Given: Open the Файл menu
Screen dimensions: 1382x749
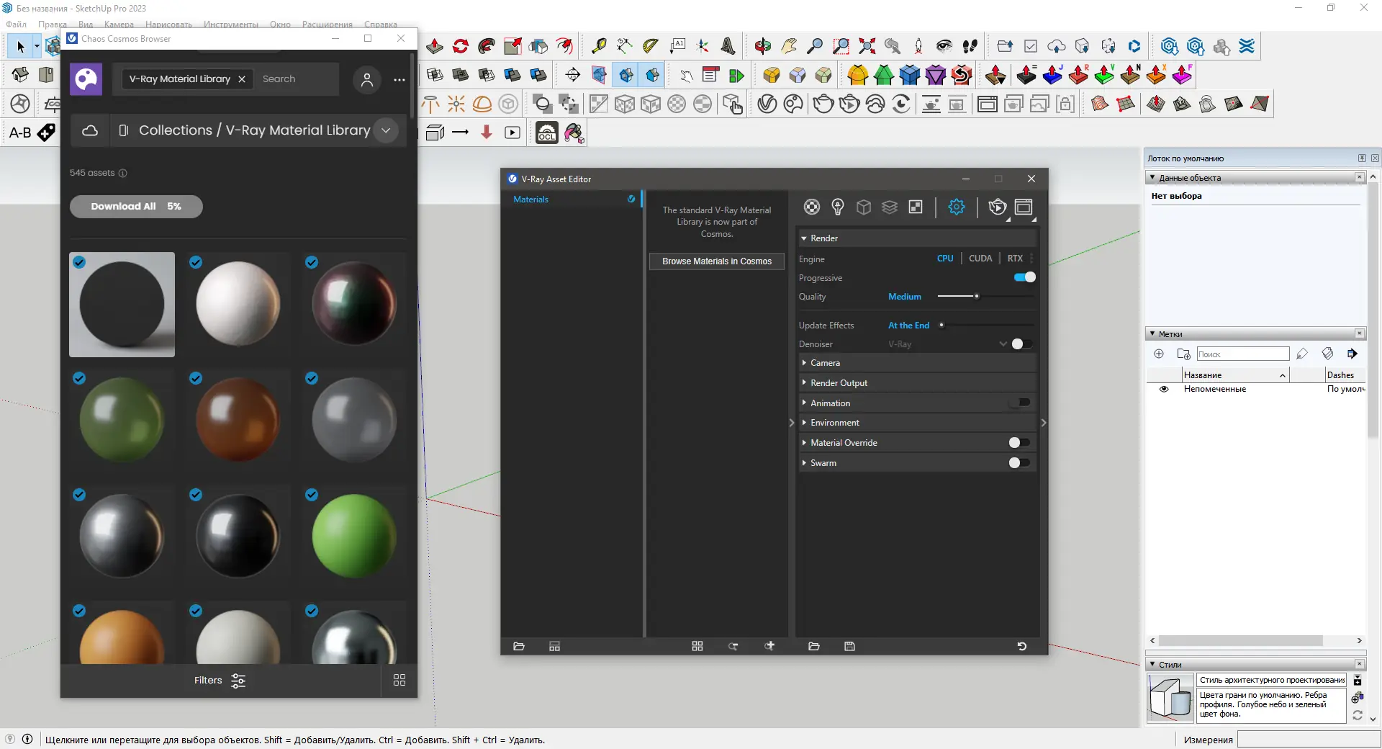Looking at the screenshot, I should tap(16, 24).
